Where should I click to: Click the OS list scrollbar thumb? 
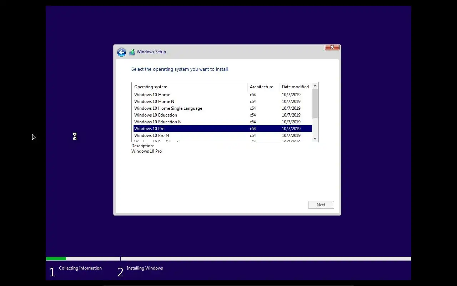click(315, 103)
